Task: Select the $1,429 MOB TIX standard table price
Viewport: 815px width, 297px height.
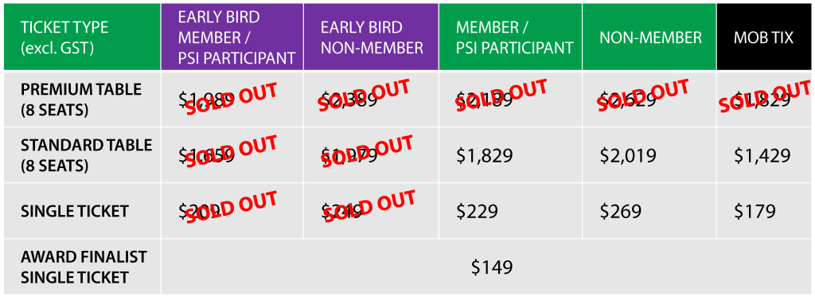Action: [762, 155]
